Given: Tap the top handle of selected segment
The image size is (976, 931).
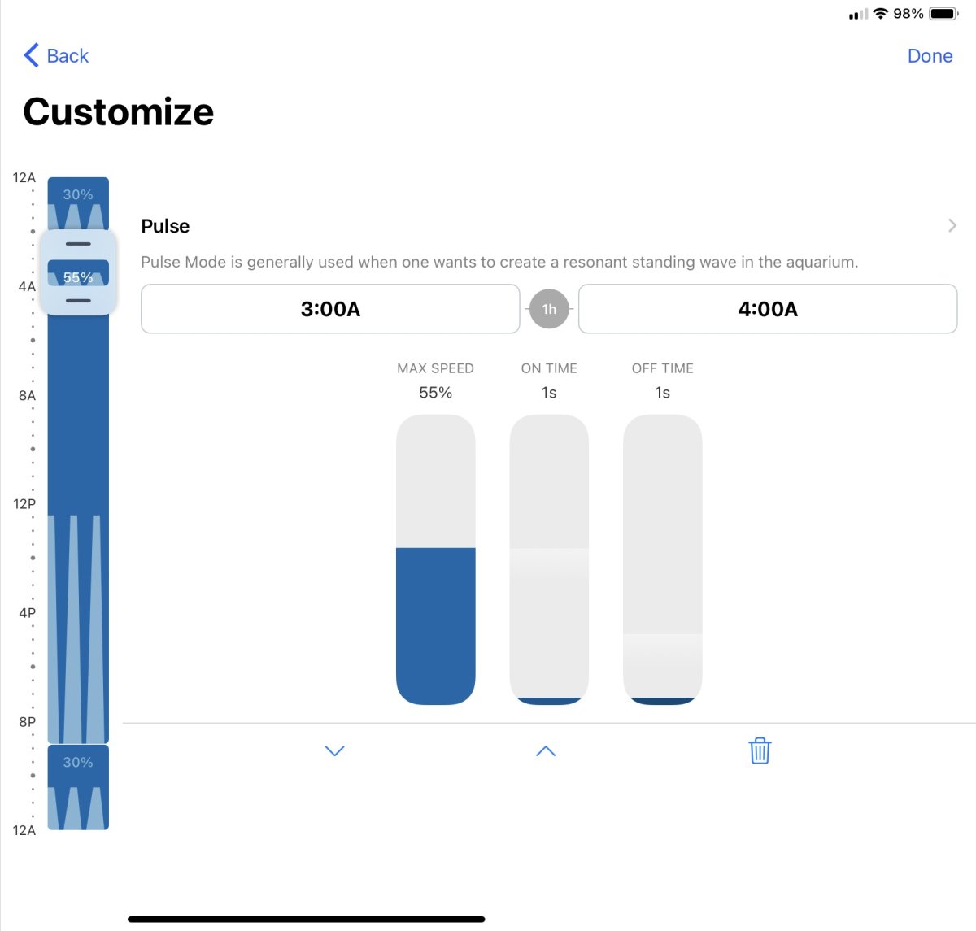Looking at the screenshot, I should tap(78, 244).
